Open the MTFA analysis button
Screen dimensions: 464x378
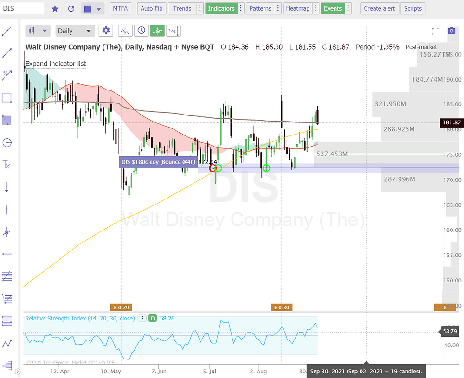point(120,8)
